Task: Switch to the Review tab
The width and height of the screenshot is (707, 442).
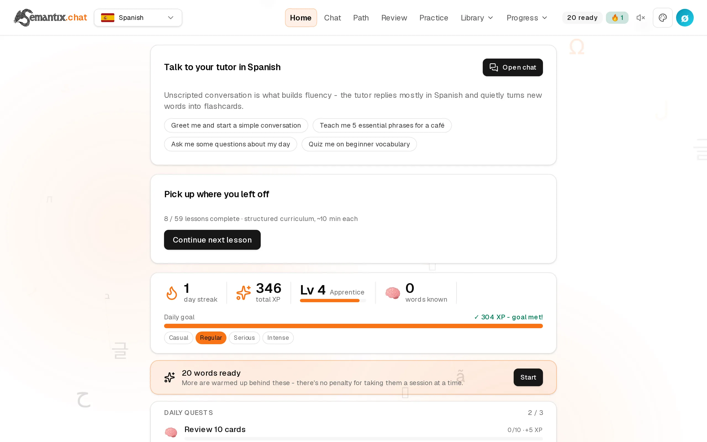Action: pyautogui.click(x=394, y=18)
